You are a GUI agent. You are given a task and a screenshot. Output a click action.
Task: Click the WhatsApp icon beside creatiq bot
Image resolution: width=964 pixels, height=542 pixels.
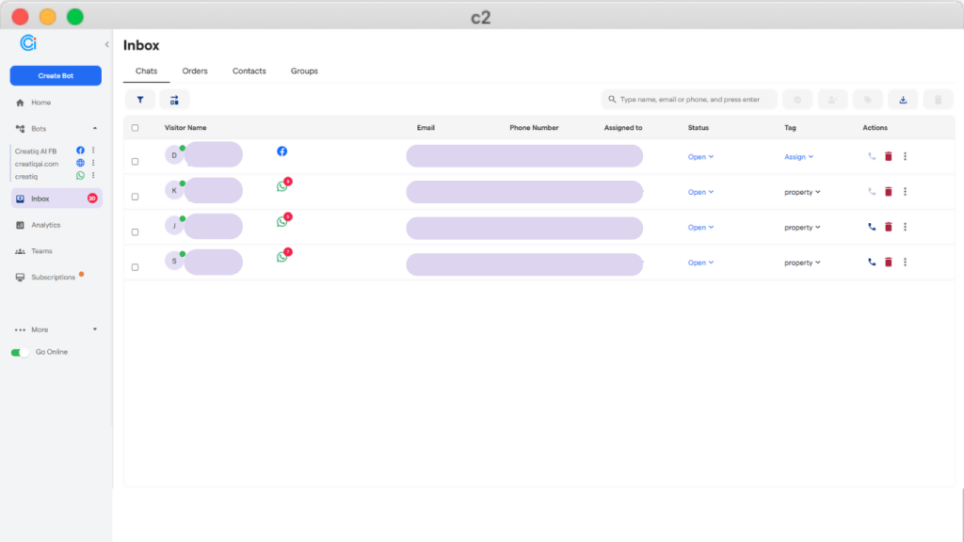[x=79, y=174]
